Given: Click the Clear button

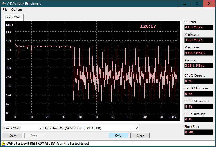Looking at the screenshot, I should pos(140,136).
